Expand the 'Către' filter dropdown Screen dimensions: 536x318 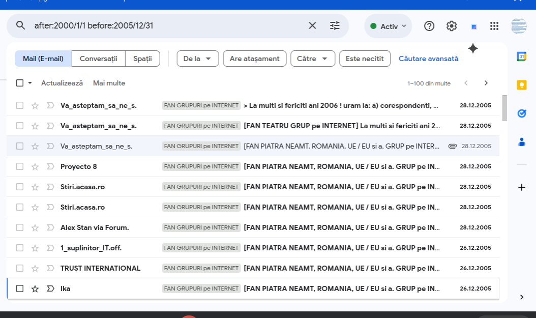pos(312,59)
